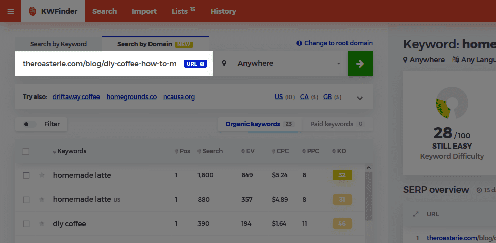Check the homemade latte US checkbox

point(26,200)
